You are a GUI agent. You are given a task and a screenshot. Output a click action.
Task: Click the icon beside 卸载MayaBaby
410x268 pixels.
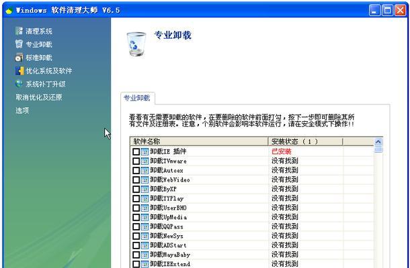pos(145,255)
